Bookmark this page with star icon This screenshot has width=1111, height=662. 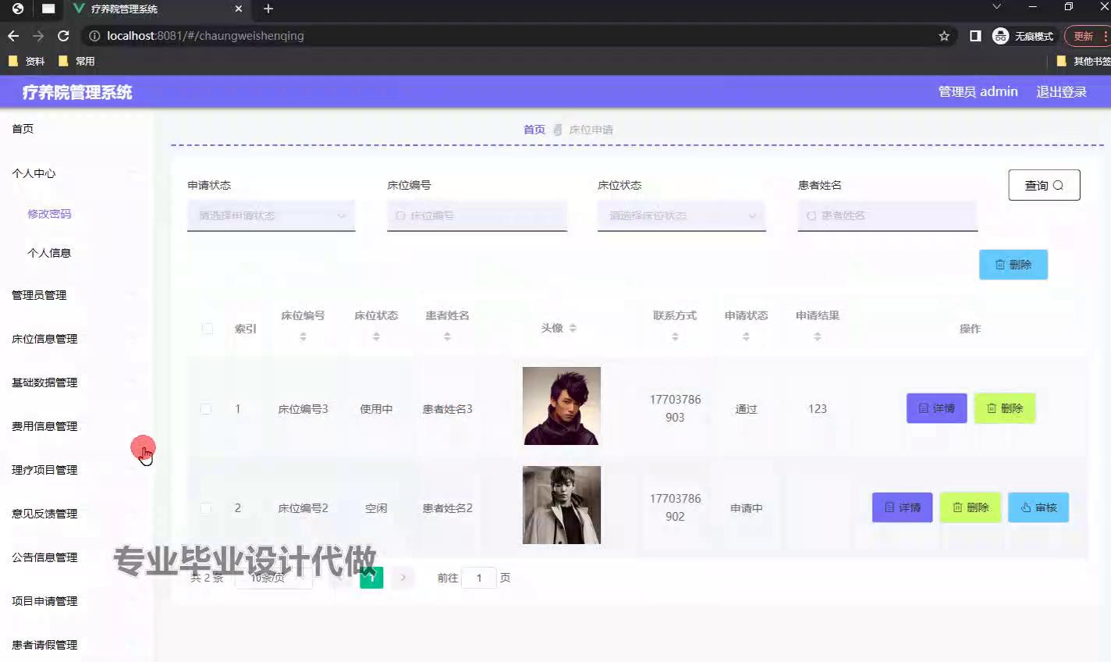point(944,36)
